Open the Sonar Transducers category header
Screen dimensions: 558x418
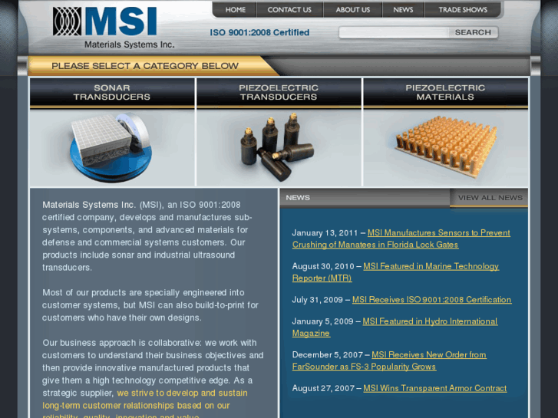112,93
